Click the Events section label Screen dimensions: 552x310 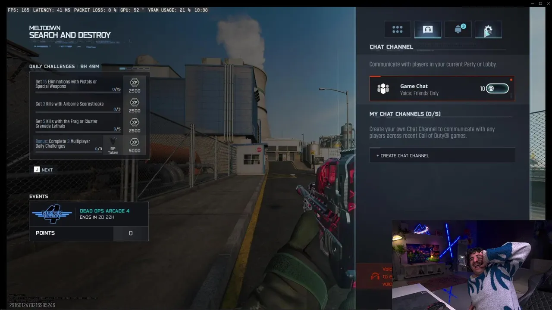coord(38,196)
